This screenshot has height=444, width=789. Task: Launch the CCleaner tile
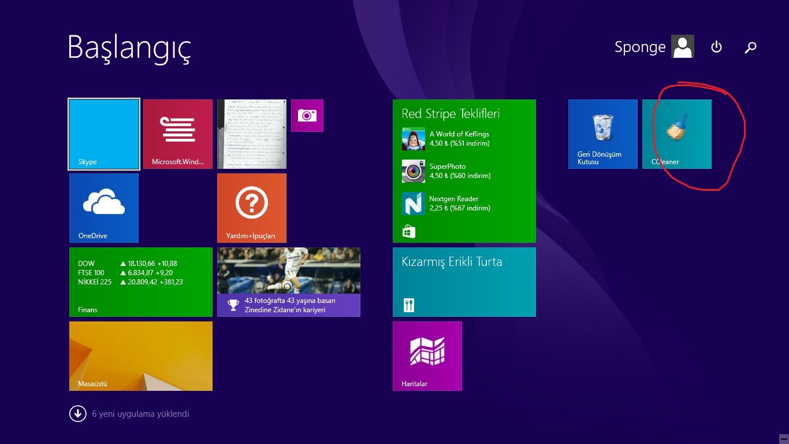(677, 134)
